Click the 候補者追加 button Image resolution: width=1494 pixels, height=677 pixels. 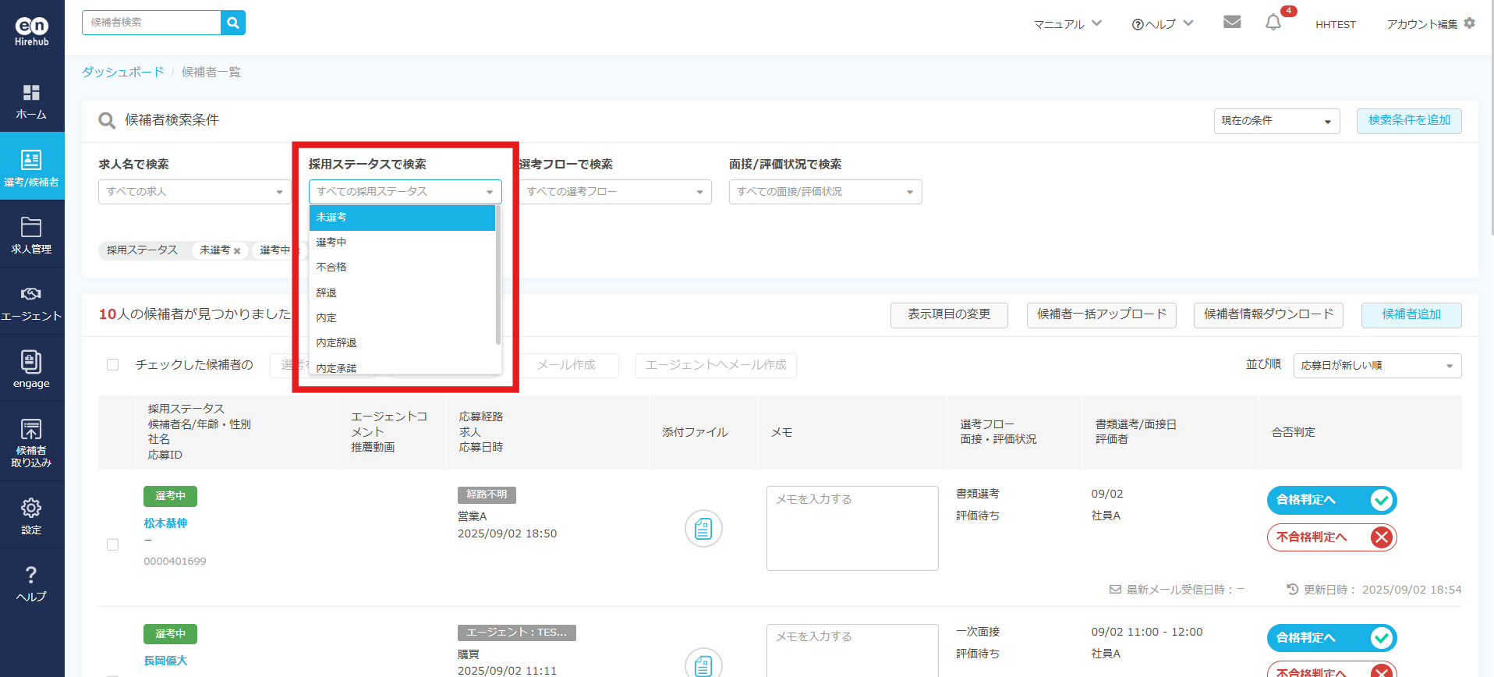(x=1411, y=314)
